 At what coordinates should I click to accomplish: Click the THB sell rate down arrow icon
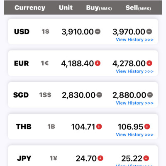coord(147,127)
